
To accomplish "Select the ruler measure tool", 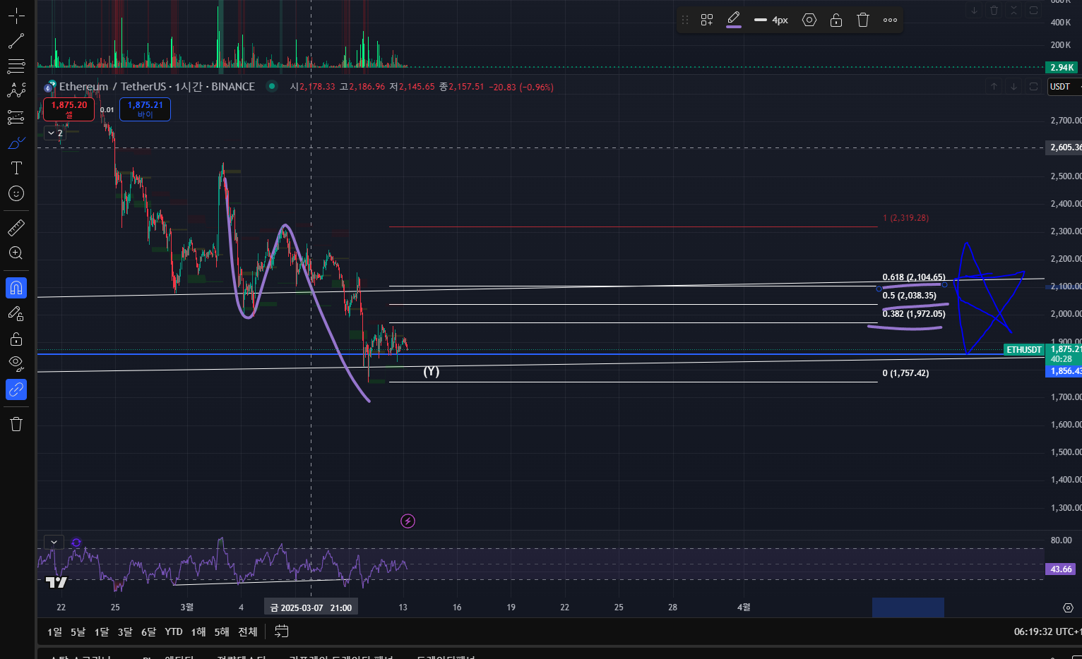I will 16,227.
